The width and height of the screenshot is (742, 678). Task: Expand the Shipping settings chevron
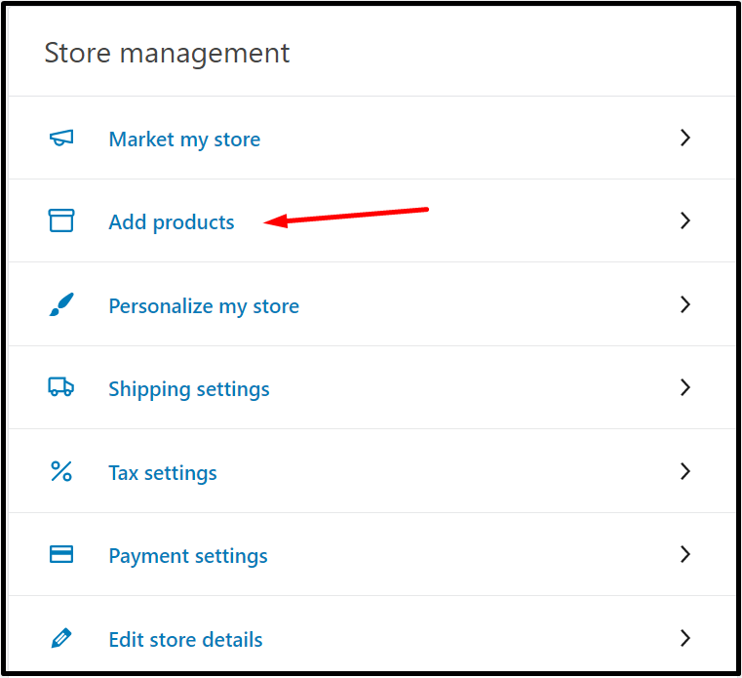tap(685, 387)
